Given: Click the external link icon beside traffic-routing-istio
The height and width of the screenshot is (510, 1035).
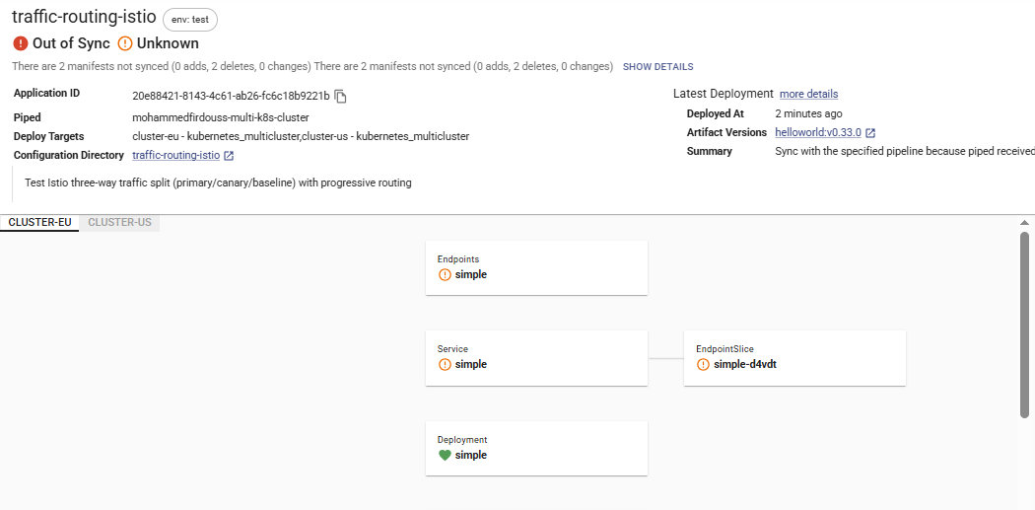Looking at the screenshot, I should point(229,156).
